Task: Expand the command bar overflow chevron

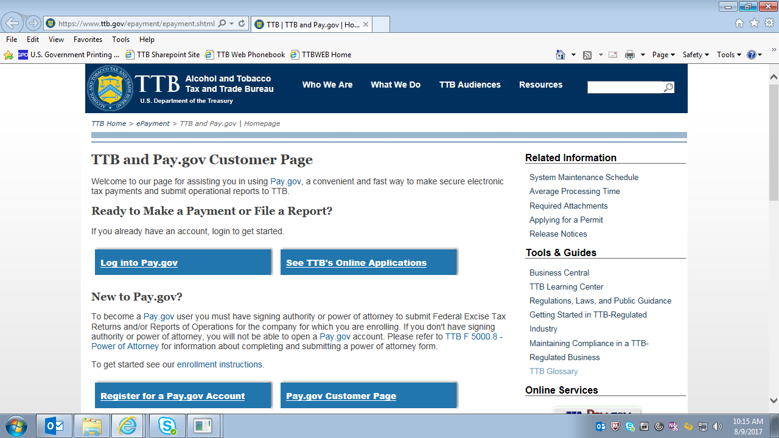Action: [775, 50]
